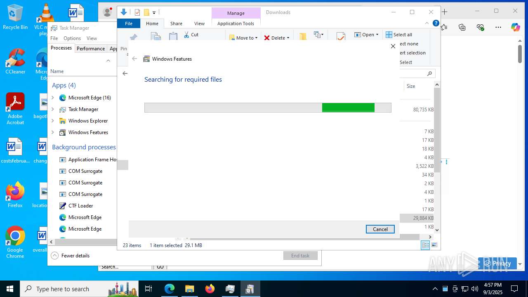The image size is (528, 297).
Task: Switch to the Share ribbon tab
Action: pos(176,24)
